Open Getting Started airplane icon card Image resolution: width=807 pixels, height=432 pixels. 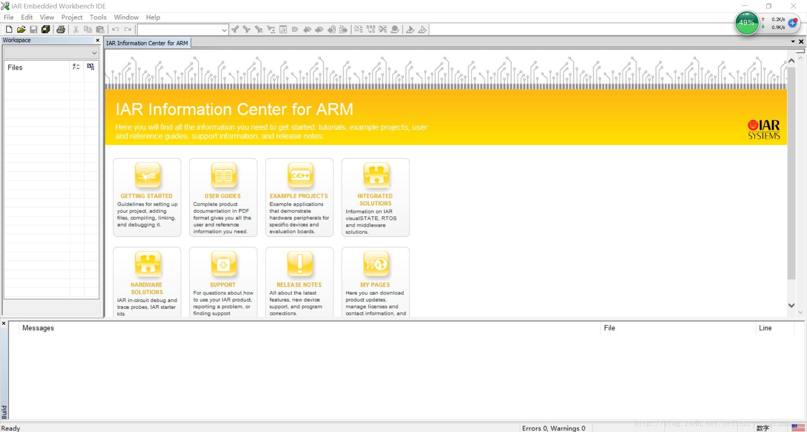(148, 175)
